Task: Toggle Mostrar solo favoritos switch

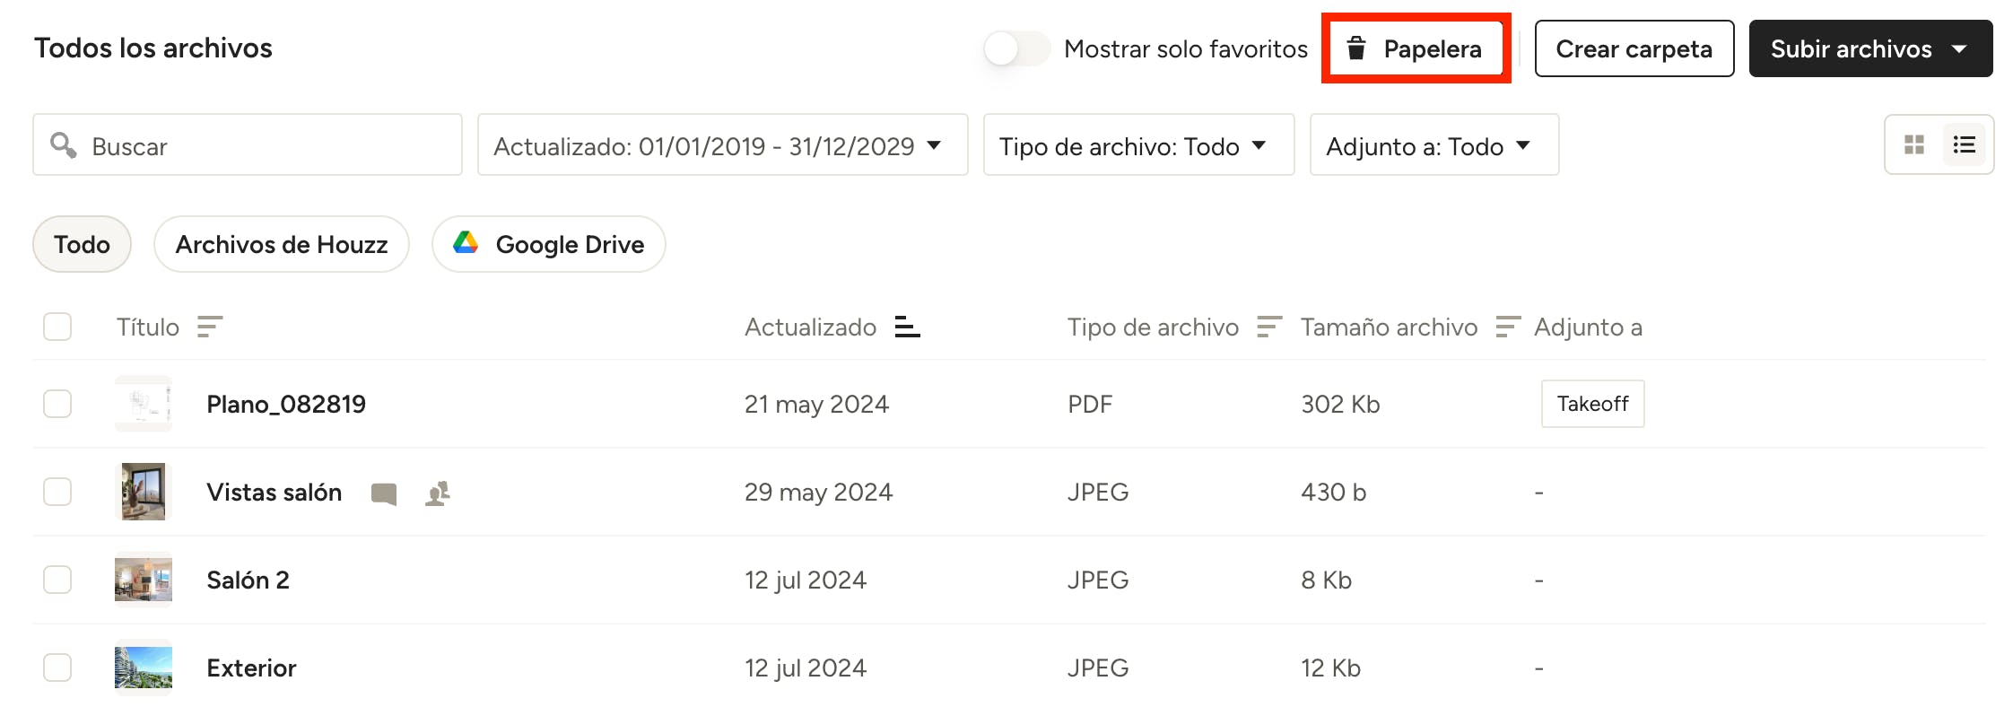Action: pos(1016,48)
